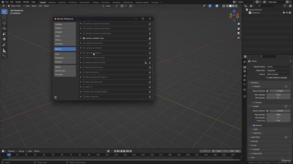Open the Themes preferences section
This screenshot has height=164, width=293.
coord(65,28)
